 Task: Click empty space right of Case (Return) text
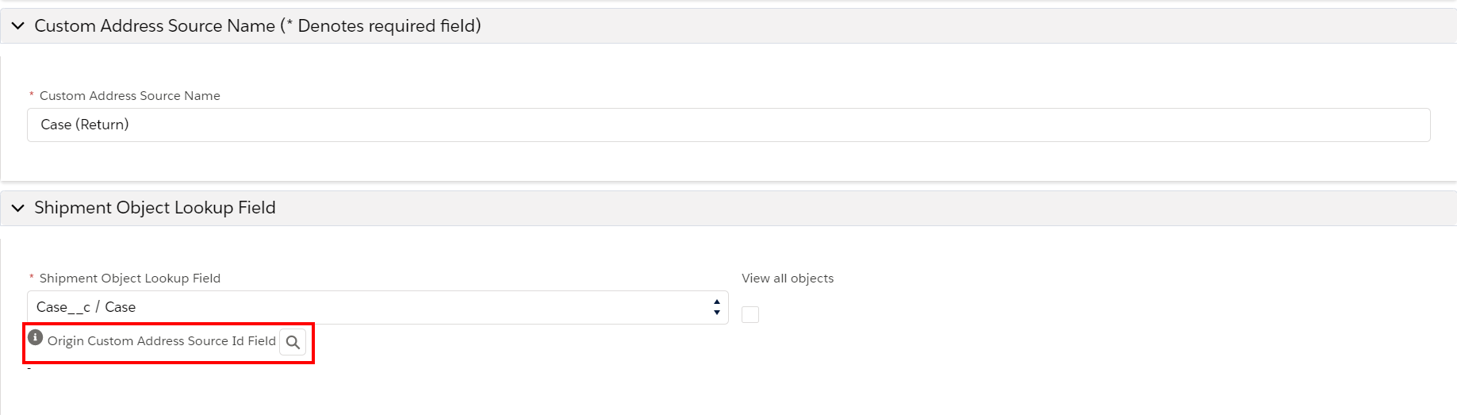[x=777, y=125]
